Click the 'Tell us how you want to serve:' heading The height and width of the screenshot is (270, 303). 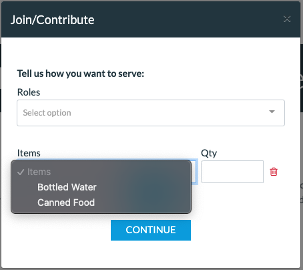pos(81,74)
